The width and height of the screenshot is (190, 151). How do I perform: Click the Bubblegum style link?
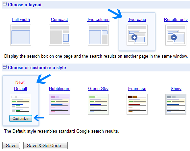coord(59,88)
